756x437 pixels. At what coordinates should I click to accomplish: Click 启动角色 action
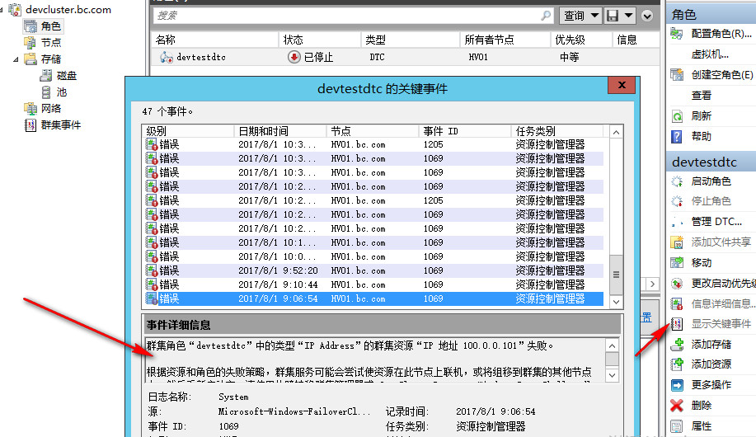click(x=711, y=181)
